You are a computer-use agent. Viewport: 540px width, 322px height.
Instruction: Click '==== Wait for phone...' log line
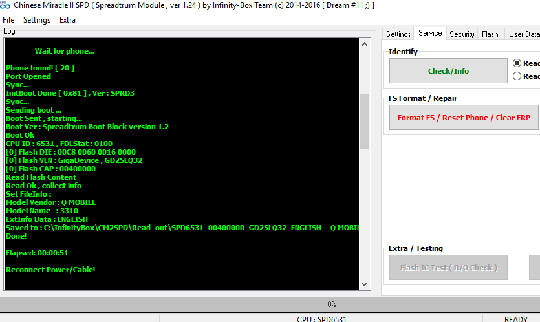(x=50, y=51)
